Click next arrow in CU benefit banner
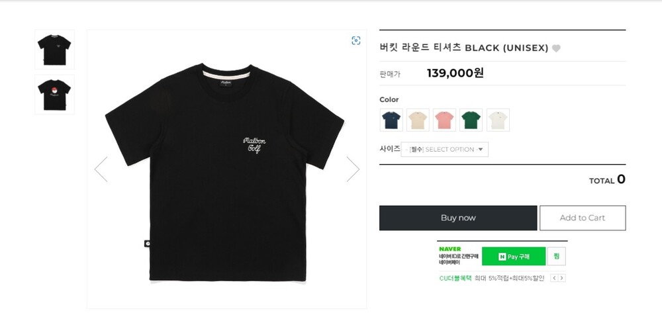Viewport: 662px width, 321px height. [x=562, y=278]
